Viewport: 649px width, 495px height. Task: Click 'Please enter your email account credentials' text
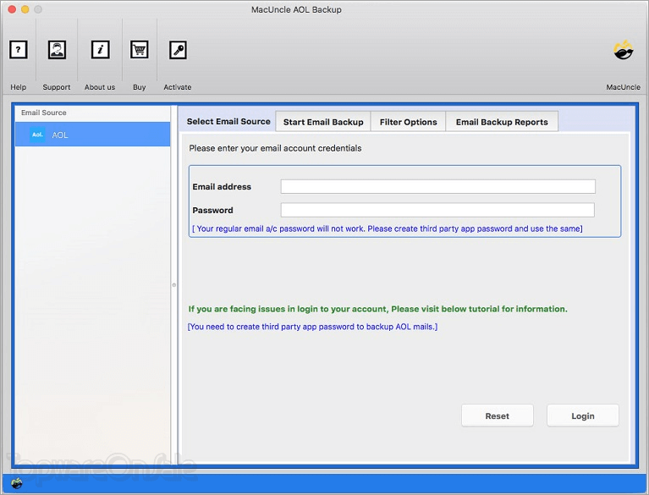pyautogui.click(x=275, y=148)
